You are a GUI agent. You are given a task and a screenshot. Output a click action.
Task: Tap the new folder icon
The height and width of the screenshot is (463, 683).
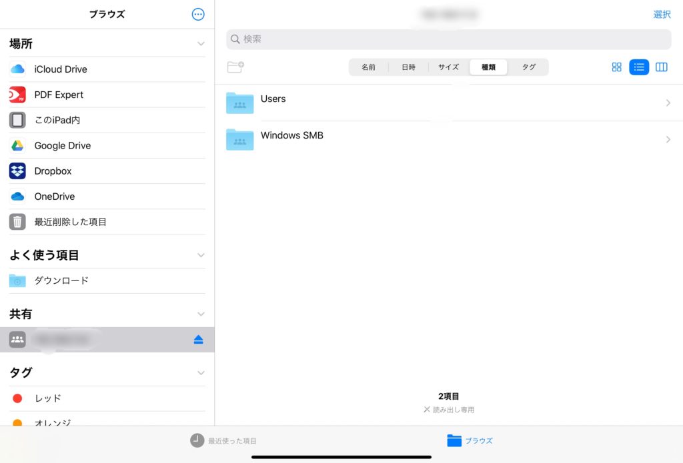coord(235,67)
